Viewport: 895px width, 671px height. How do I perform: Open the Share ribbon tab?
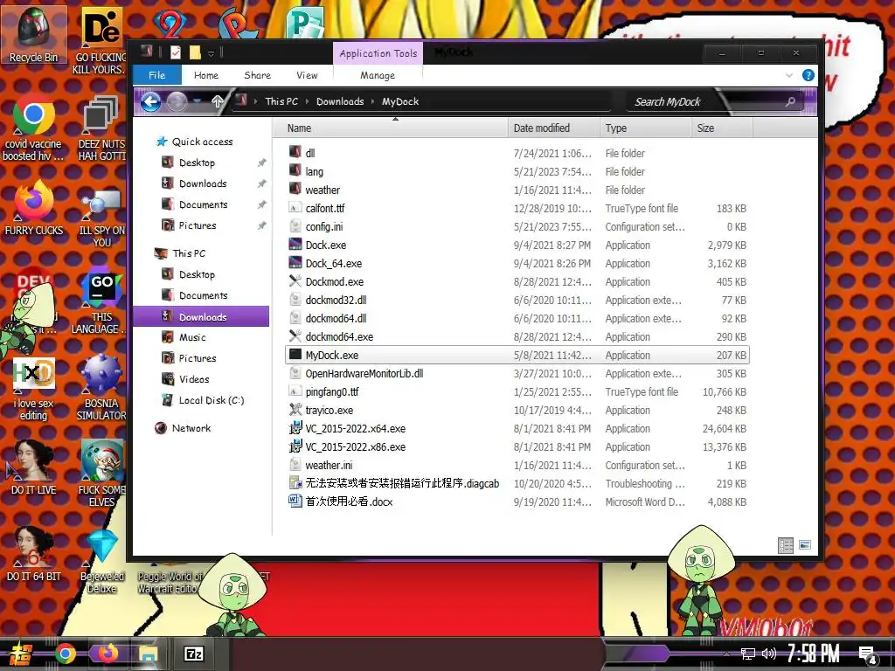tap(258, 75)
